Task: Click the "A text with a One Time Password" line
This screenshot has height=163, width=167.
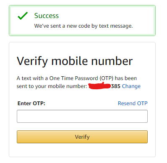Action: click(77, 78)
